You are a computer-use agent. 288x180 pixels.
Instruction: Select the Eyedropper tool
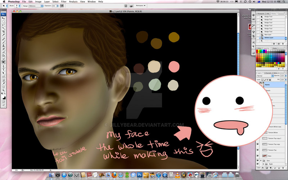(x=3, y=84)
